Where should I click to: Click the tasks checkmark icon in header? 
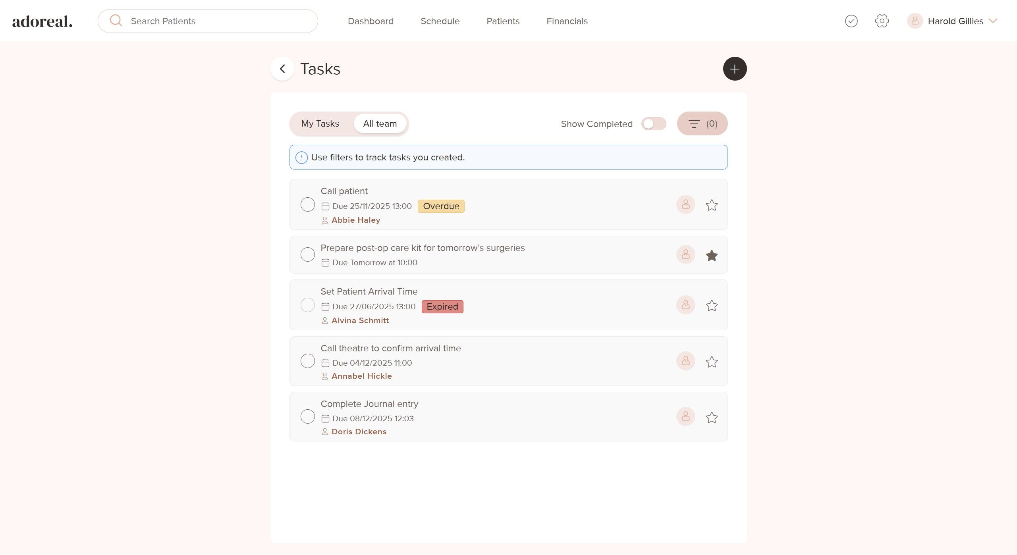[x=851, y=21]
